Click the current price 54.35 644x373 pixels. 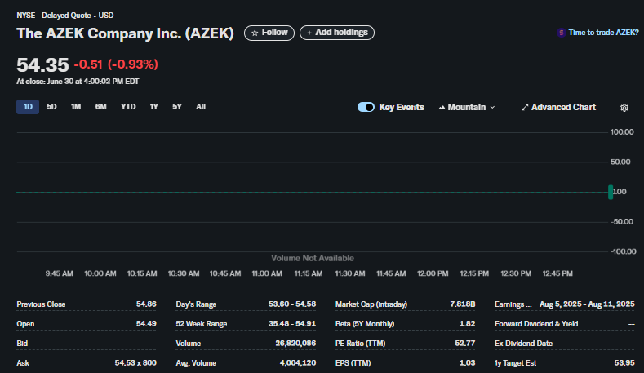coord(42,65)
